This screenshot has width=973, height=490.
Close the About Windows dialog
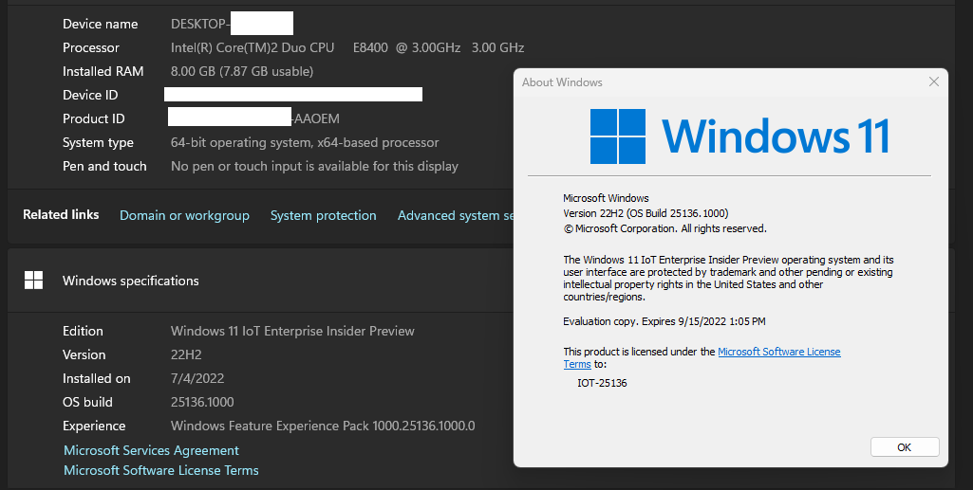pos(933,82)
